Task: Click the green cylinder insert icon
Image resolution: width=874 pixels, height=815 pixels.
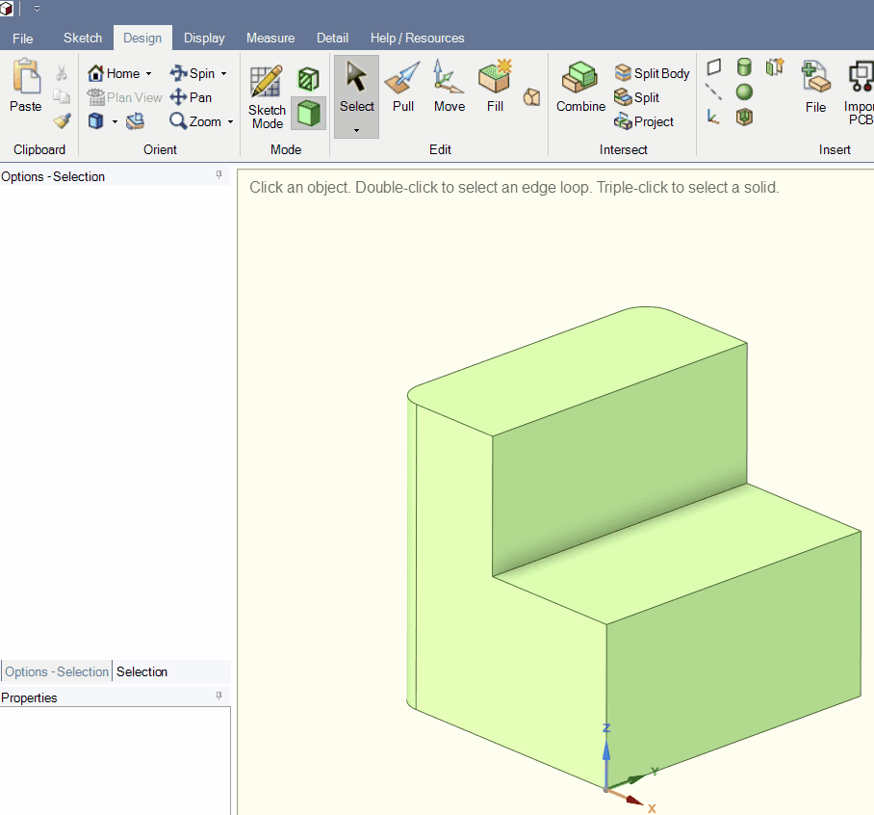Action: [744, 66]
